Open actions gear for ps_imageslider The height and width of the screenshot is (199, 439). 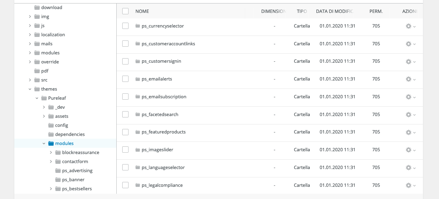[x=409, y=150]
